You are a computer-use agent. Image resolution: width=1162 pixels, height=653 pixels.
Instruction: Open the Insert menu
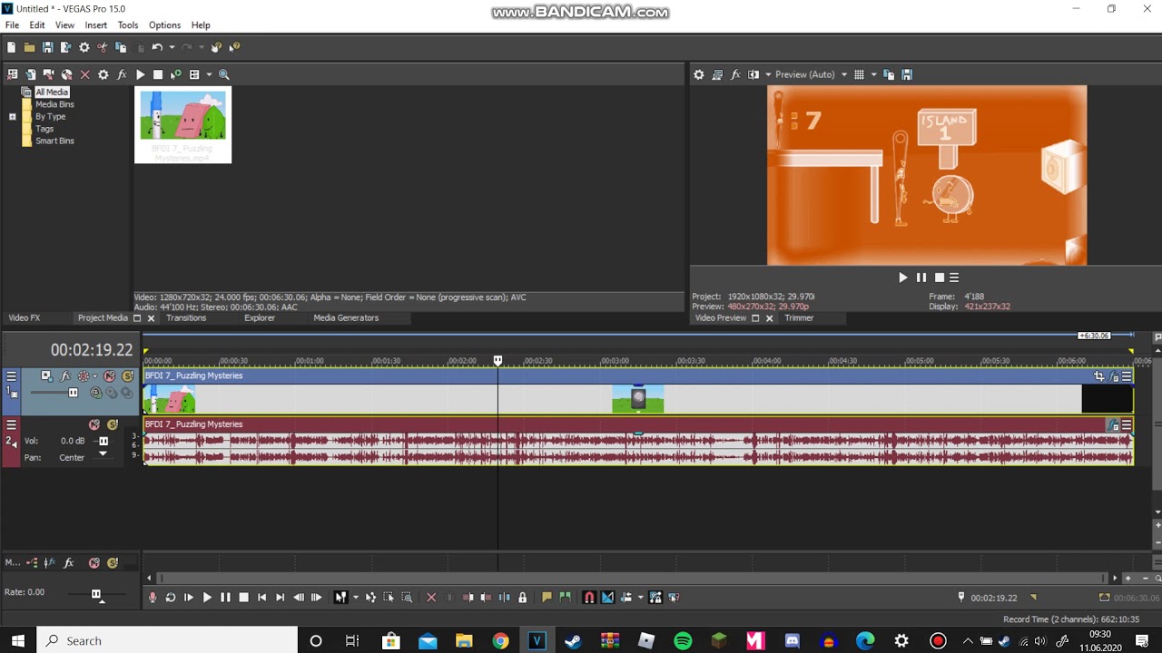(x=95, y=25)
